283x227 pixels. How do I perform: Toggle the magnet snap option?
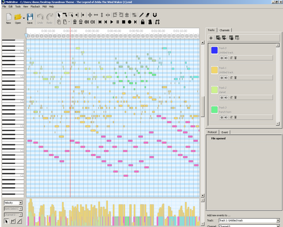click(x=155, y=15)
